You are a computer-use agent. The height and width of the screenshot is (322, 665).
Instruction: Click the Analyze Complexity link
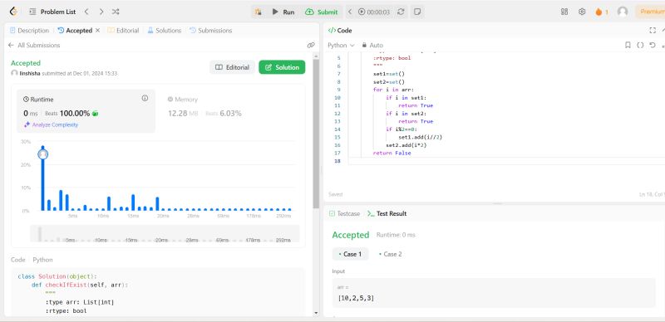[51, 124]
